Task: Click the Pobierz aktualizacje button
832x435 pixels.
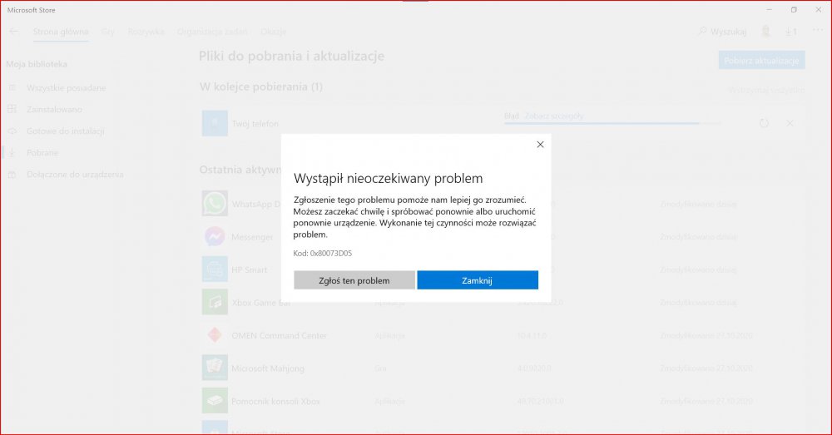Action: point(761,60)
